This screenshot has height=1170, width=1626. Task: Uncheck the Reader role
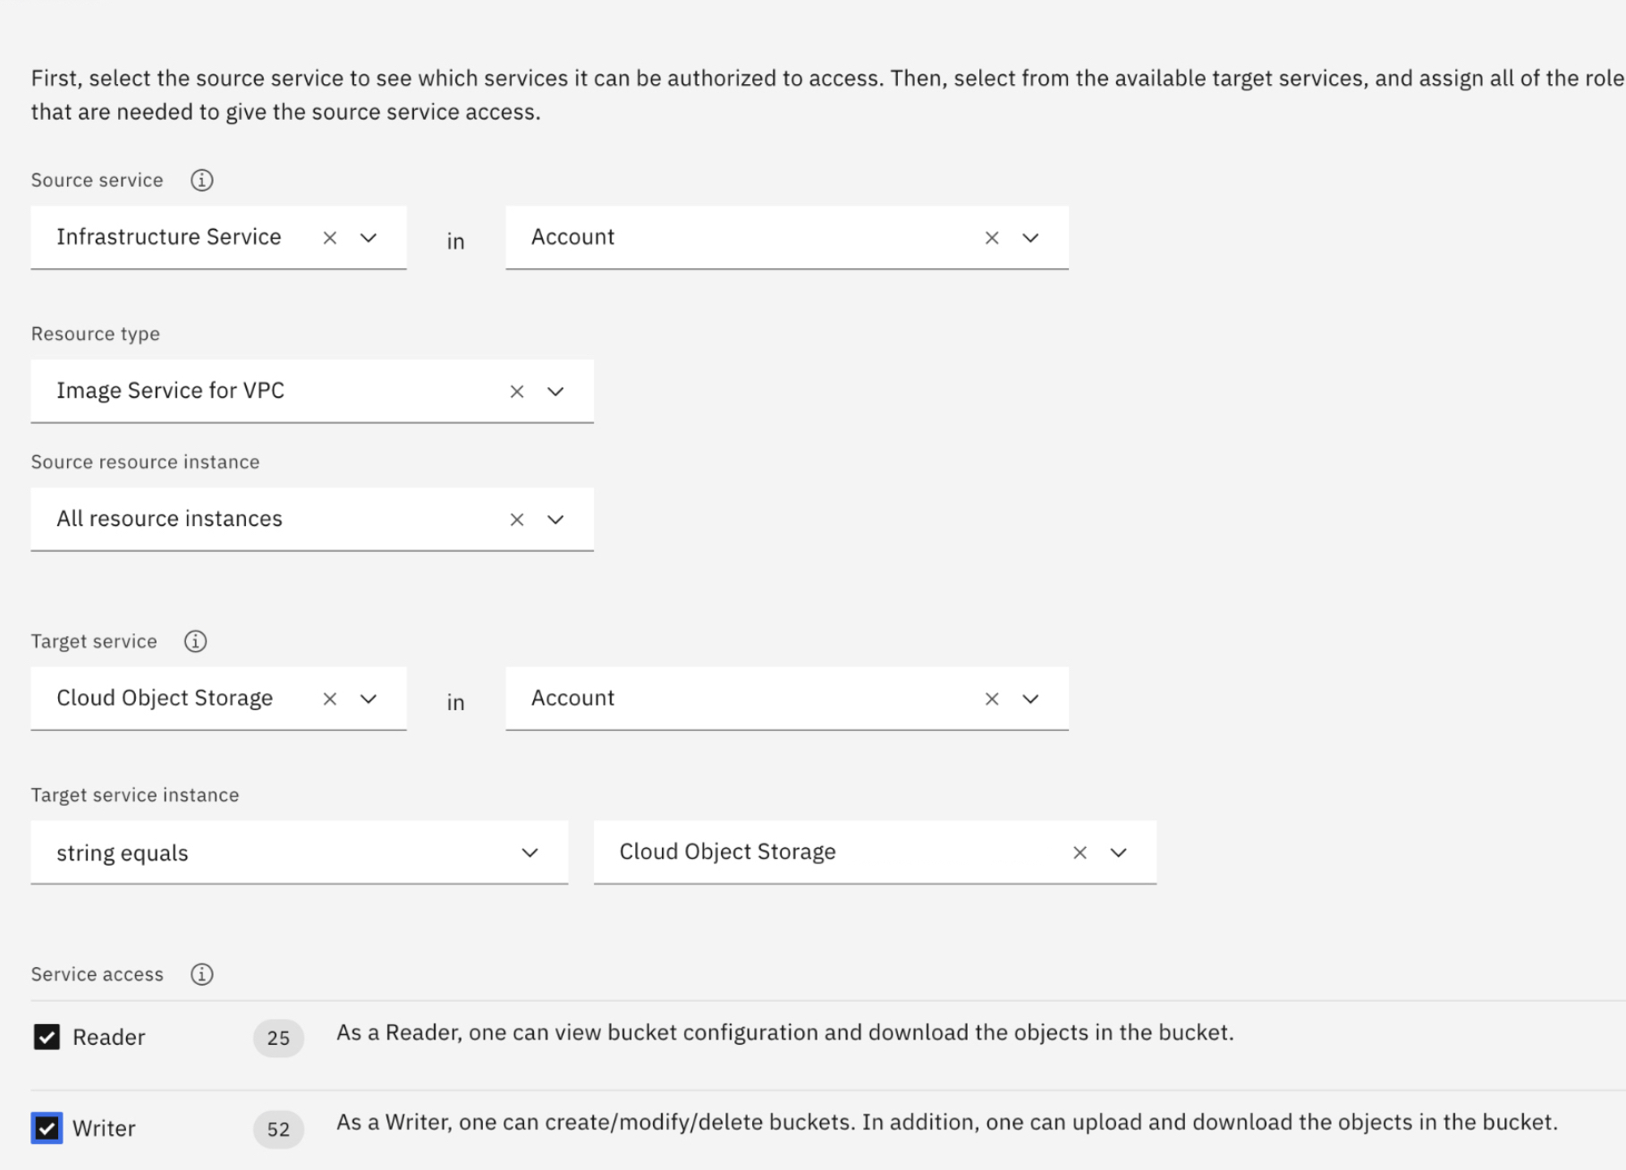pyautogui.click(x=47, y=1037)
